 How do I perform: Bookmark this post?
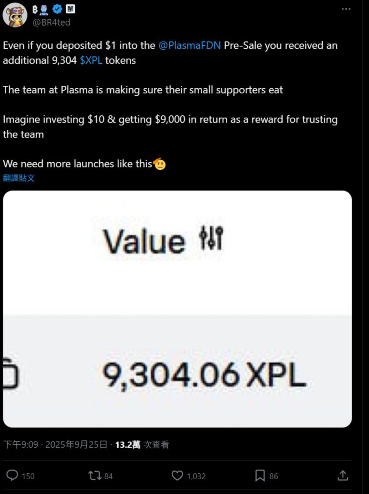pyautogui.click(x=260, y=476)
